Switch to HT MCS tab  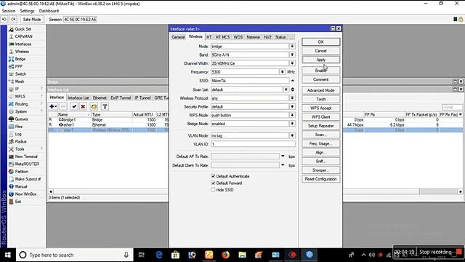(x=222, y=37)
